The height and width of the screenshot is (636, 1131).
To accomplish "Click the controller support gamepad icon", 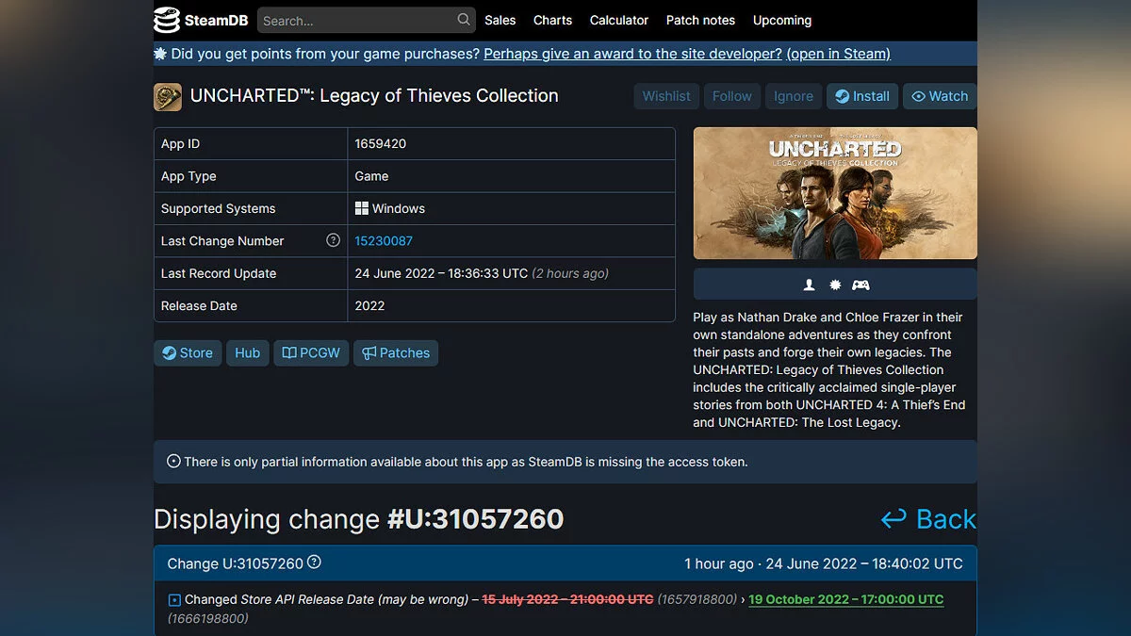I will tap(861, 285).
